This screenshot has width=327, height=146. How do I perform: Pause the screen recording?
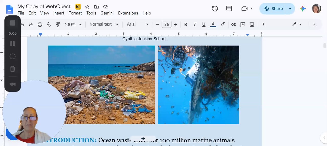(x=13, y=44)
